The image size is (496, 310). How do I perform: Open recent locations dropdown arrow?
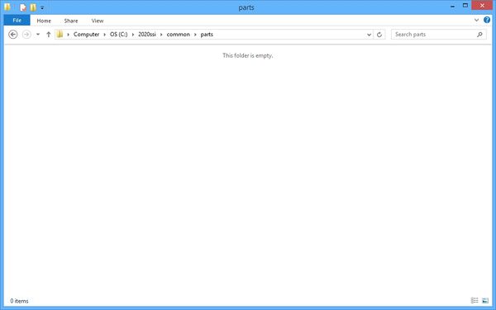click(x=38, y=35)
